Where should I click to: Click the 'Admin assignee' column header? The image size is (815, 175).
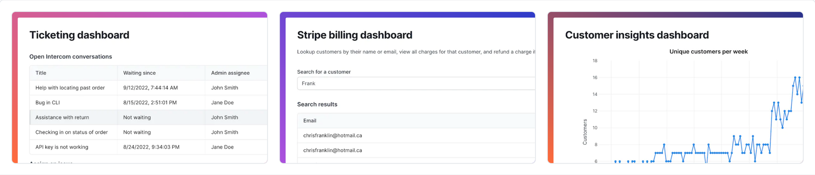(230, 73)
